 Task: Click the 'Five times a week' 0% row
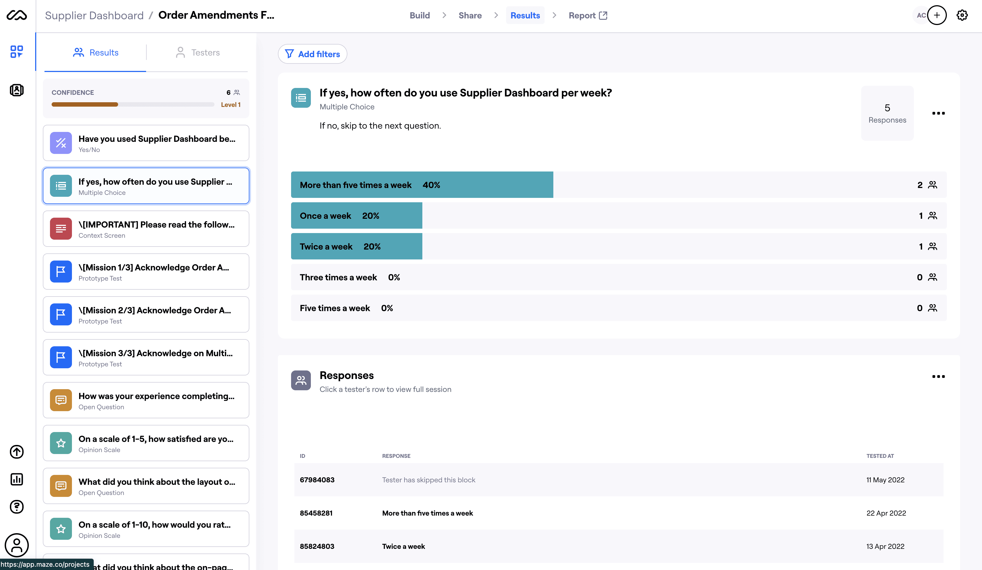click(619, 308)
